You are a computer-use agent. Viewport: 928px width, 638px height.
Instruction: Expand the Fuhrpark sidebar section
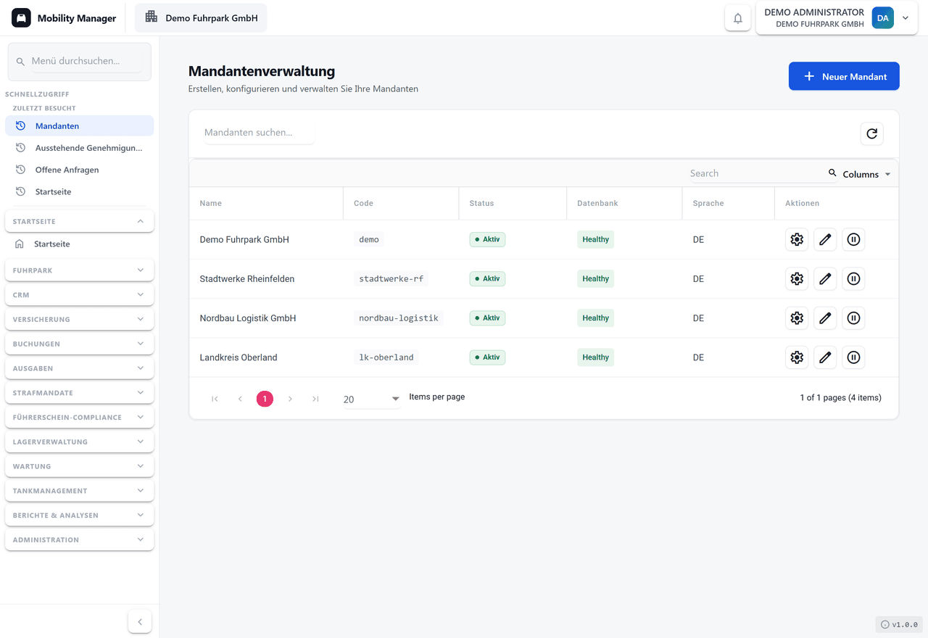pos(80,270)
